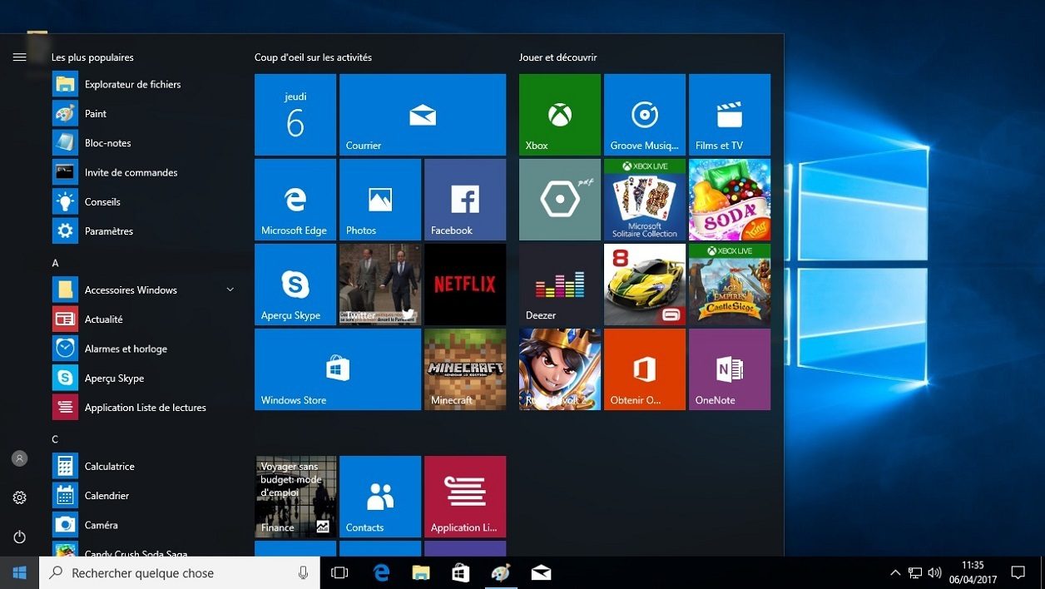
Task: Open the Windows Store tile
Action: [338, 369]
